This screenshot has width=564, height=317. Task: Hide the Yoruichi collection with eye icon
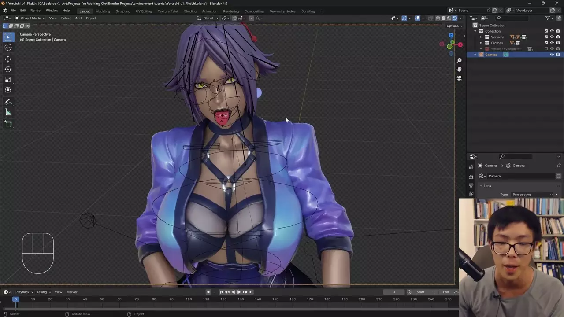click(552, 37)
